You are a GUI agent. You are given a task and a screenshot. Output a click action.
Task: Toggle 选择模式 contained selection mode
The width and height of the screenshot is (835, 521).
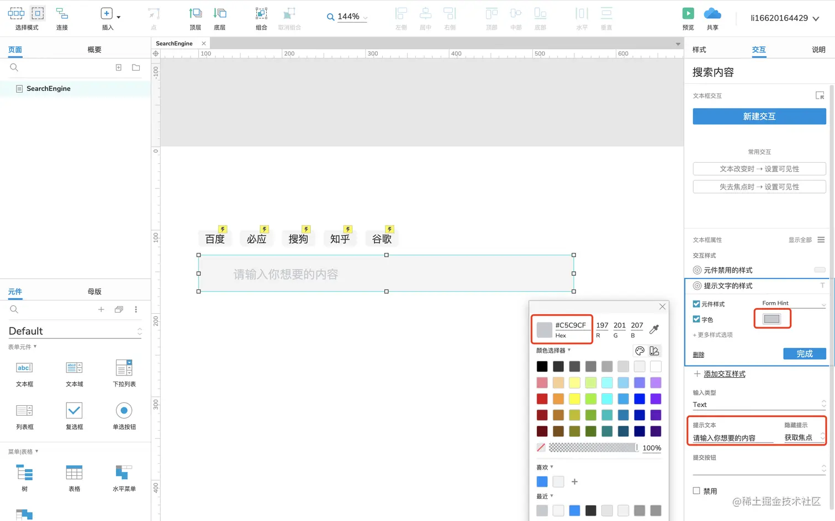click(38, 13)
